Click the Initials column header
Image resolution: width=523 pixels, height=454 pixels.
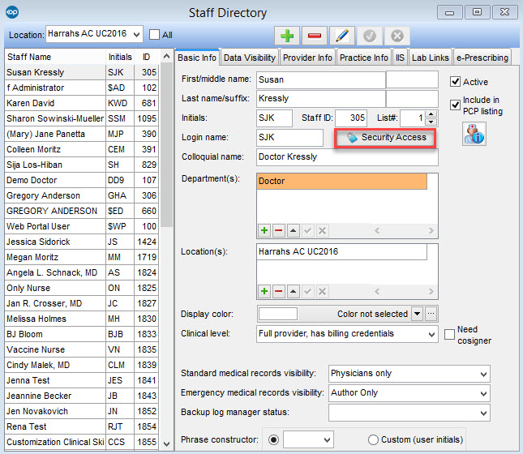120,57
